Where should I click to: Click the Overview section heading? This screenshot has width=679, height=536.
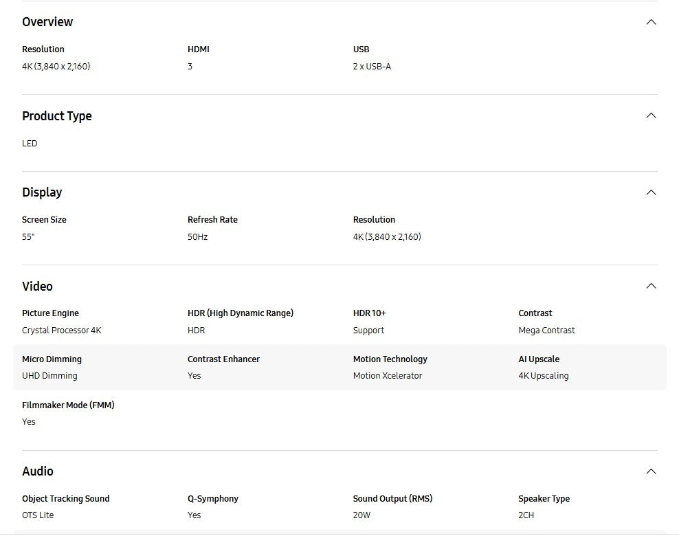click(x=47, y=22)
